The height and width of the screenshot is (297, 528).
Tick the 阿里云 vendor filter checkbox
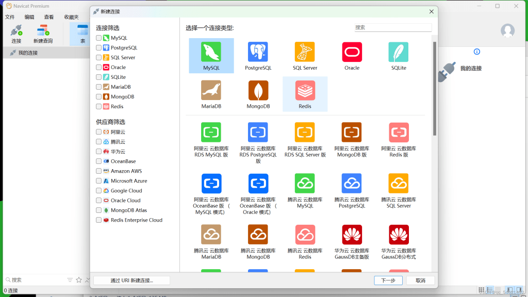click(99, 132)
